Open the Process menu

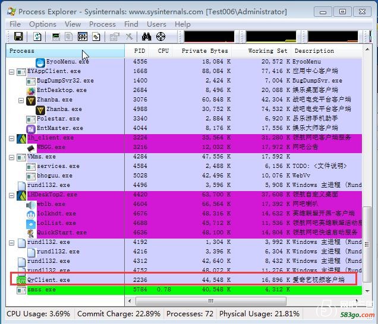click(x=102, y=24)
